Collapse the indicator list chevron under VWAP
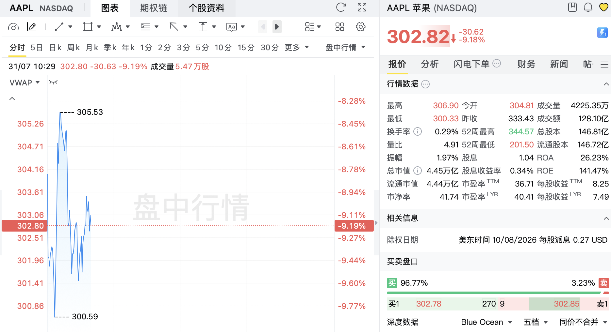611x332 pixels. [12, 98]
